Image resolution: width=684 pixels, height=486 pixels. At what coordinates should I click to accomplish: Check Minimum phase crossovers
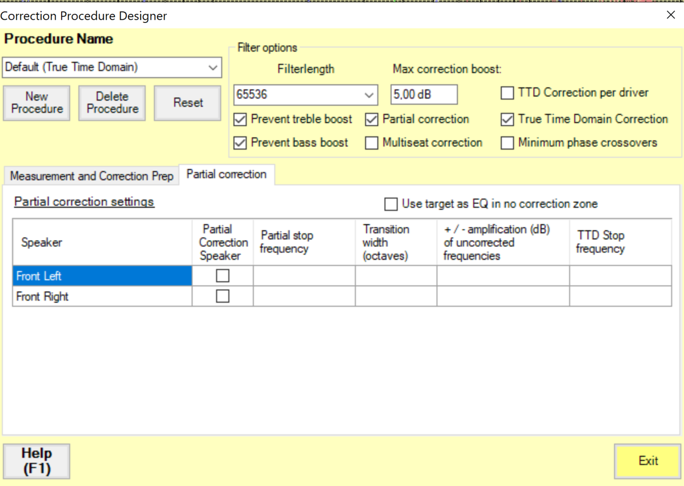pos(507,143)
